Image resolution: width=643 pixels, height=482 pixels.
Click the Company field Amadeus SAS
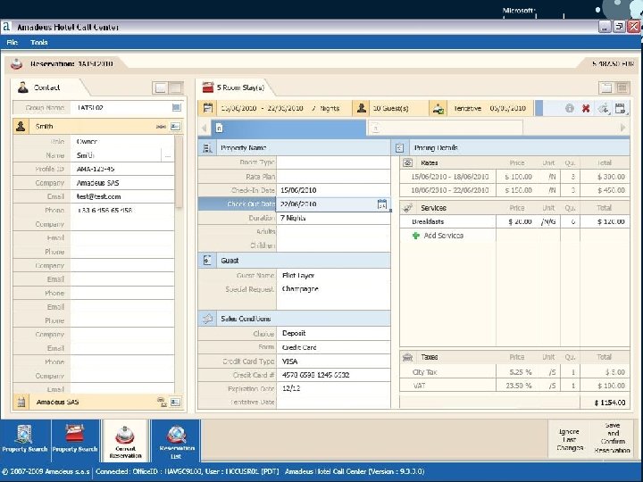coord(122,183)
